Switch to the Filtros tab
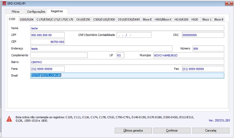The image size is (234, 138). coord(15,12)
